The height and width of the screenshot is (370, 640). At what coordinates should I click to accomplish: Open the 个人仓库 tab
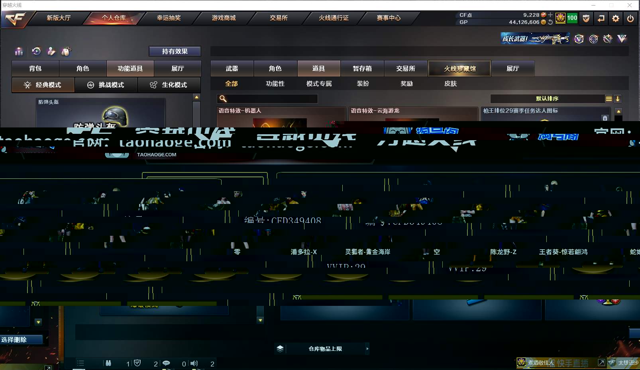pyautogui.click(x=114, y=18)
